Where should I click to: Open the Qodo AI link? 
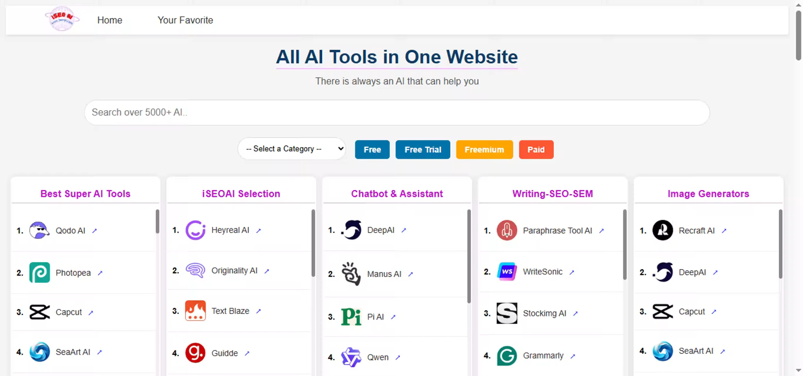coord(70,231)
